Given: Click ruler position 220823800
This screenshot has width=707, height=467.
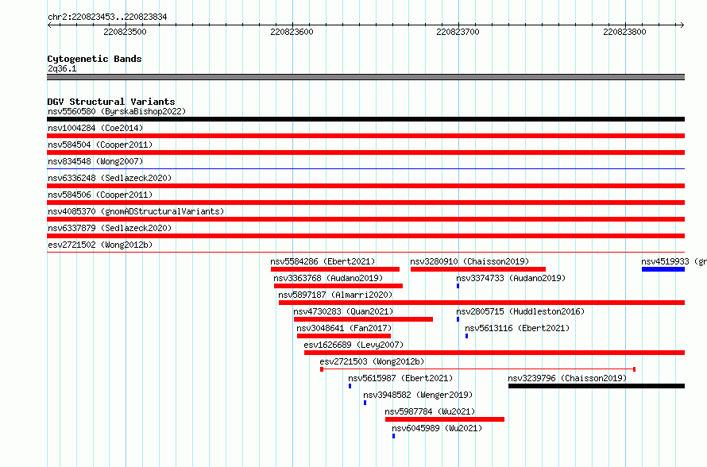Looking at the screenshot, I should 624,32.
